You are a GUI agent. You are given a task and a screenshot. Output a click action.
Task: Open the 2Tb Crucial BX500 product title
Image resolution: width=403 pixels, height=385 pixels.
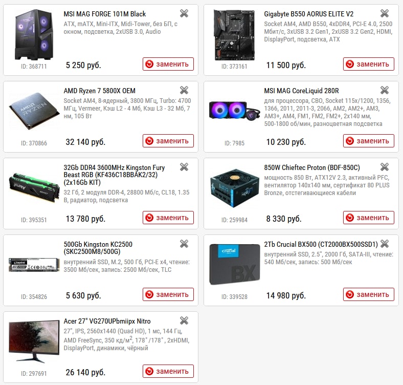(321, 244)
